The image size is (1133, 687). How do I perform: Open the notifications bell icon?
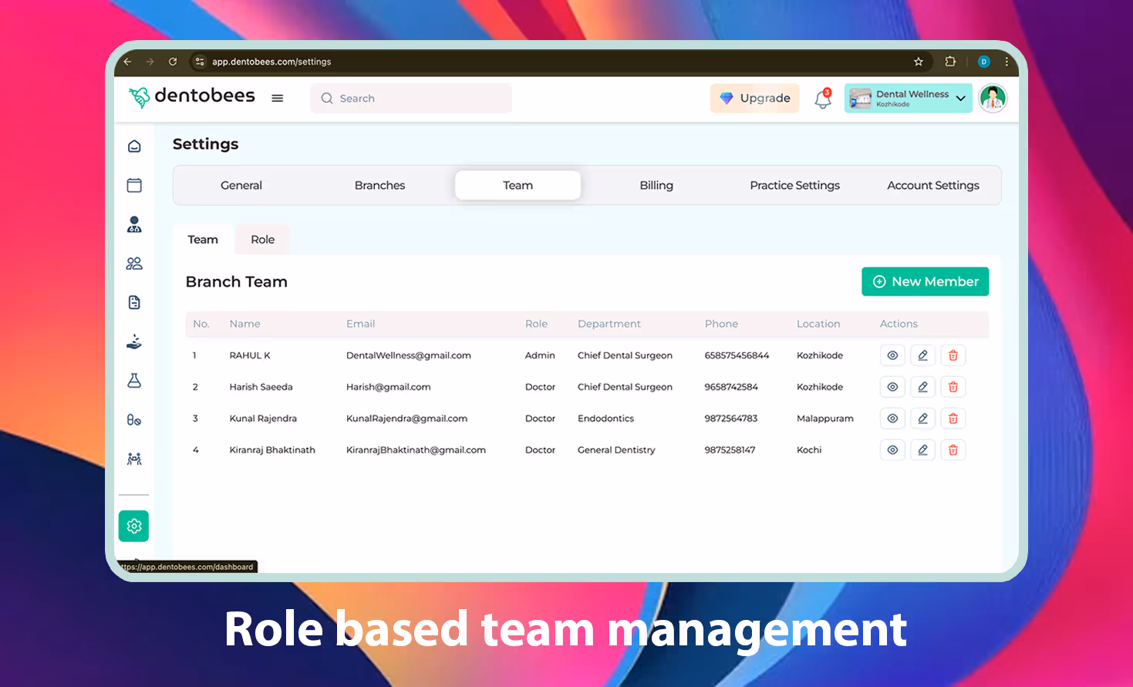click(822, 99)
